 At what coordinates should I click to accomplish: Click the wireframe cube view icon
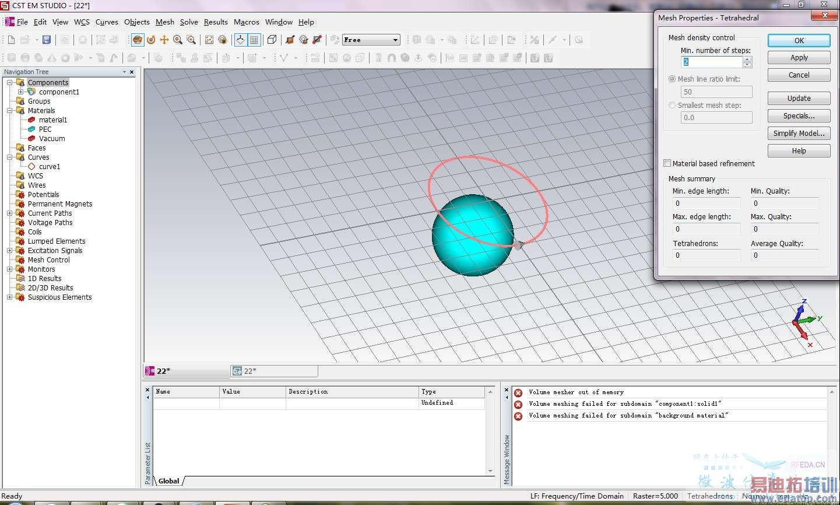tap(272, 40)
